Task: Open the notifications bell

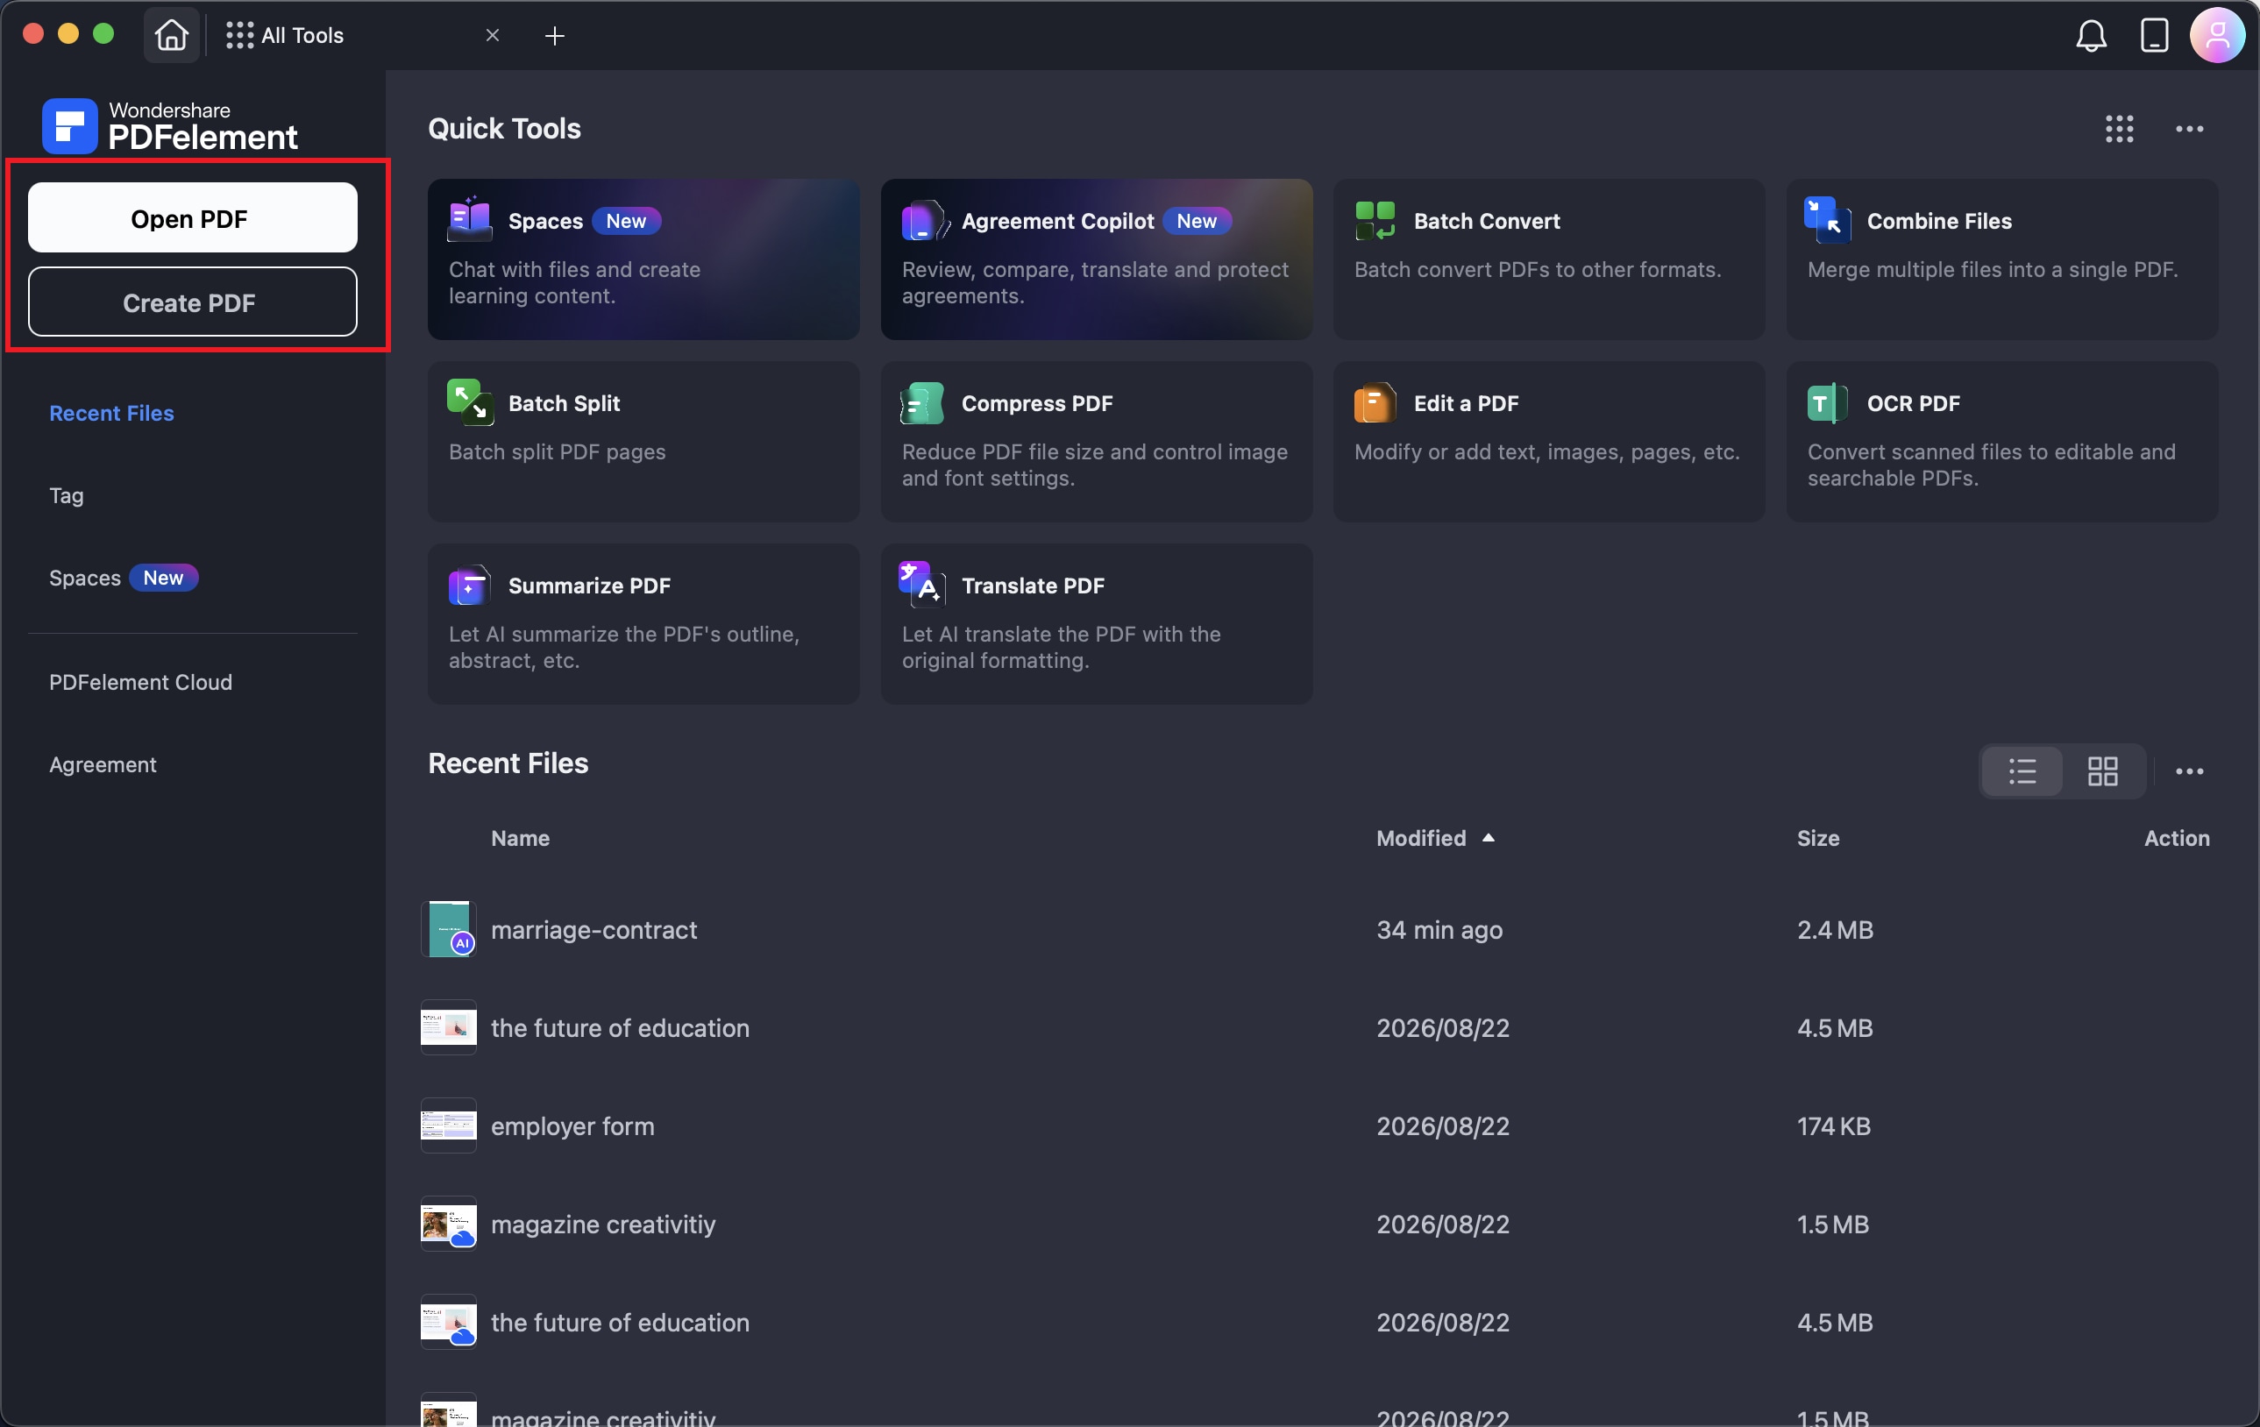Action: pos(2091,36)
